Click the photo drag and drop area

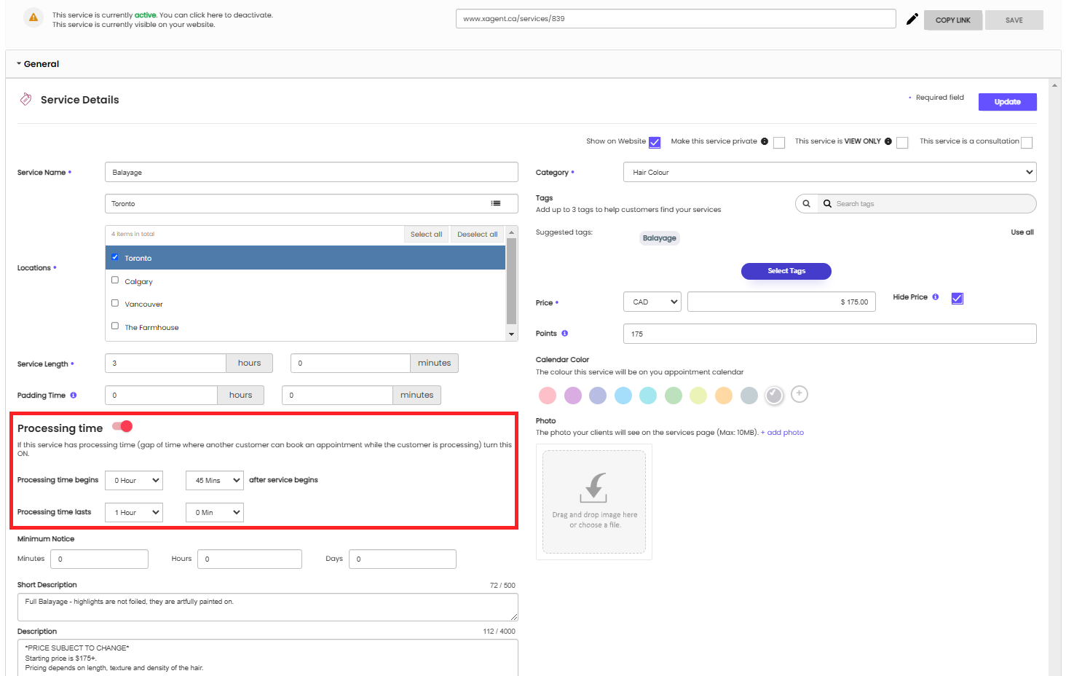click(x=594, y=502)
